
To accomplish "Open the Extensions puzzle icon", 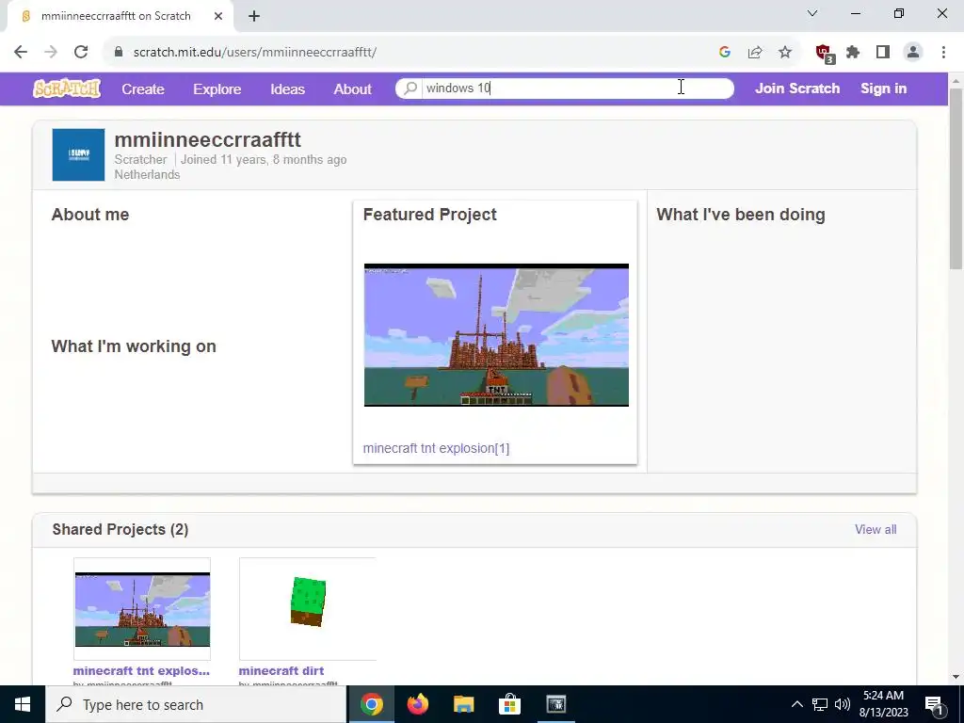I will coord(853,53).
